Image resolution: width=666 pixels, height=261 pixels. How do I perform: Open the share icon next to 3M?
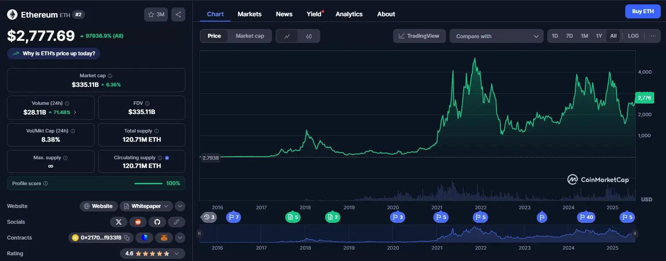(178, 14)
